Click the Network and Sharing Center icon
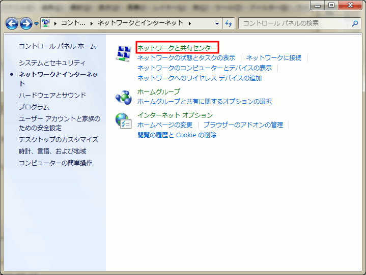 coord(124,52)
